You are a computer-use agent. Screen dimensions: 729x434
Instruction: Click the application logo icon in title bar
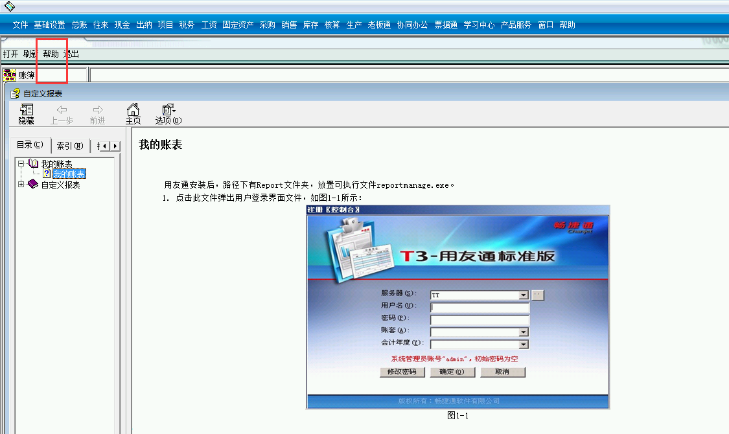(9, 6)
